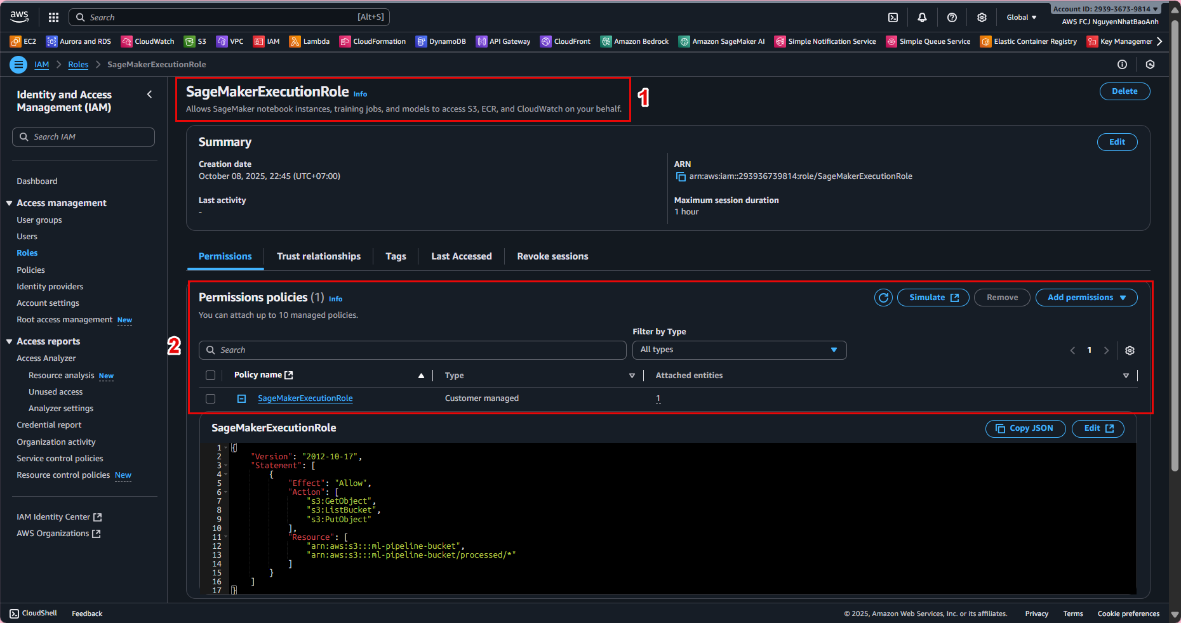The height and width of the screenshot is (623, 1181).
Task: Collapse the Access reports section
Action: [10, 341]
